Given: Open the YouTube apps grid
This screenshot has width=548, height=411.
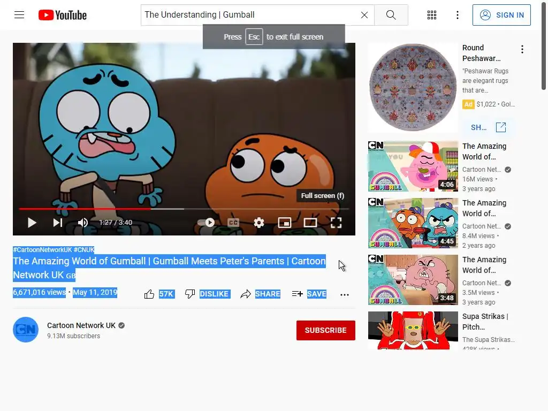Looking at the screenshot, I should [x=432, y=15].
